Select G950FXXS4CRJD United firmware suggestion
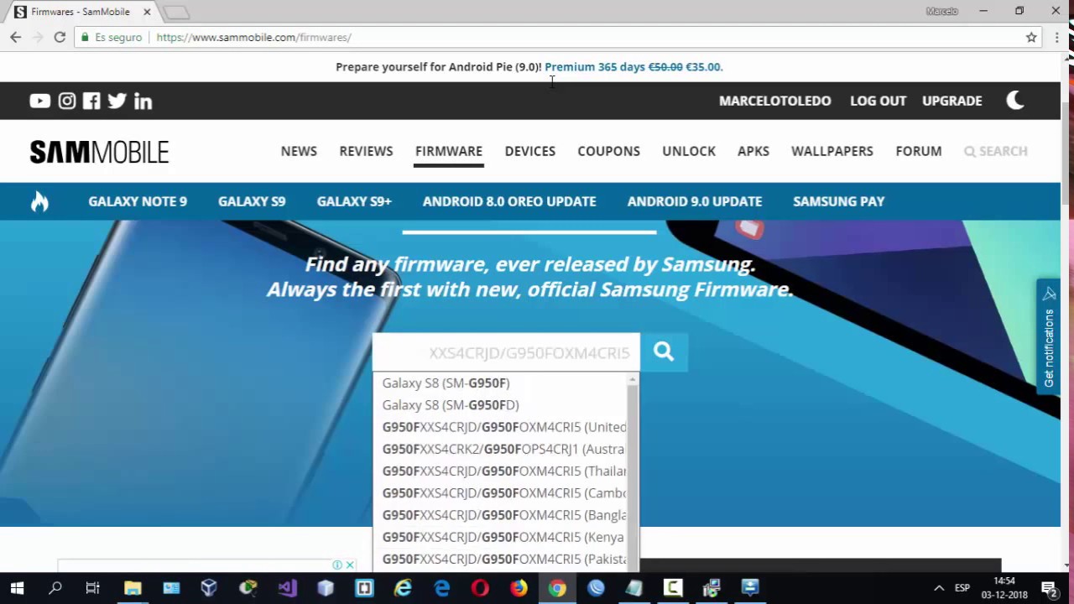 pyautogui.click(x=501, y=427)
